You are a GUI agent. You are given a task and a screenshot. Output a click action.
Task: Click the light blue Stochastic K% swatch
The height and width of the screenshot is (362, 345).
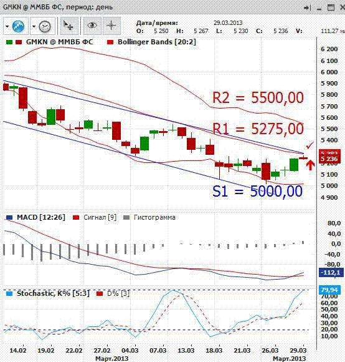pos(9,294)
